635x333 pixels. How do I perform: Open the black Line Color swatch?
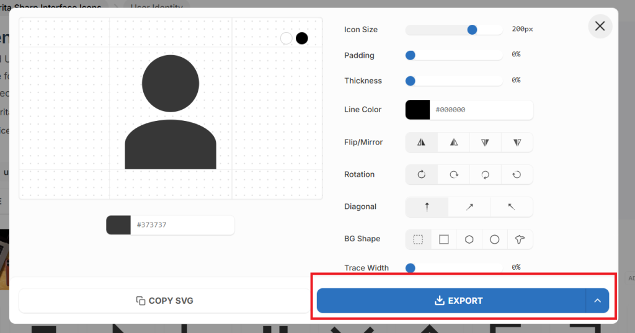pos(417,110)
